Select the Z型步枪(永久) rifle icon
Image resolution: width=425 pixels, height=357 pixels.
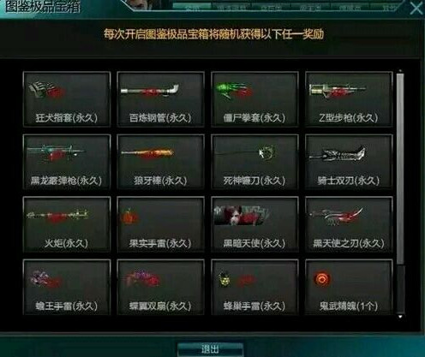[337, 90]
